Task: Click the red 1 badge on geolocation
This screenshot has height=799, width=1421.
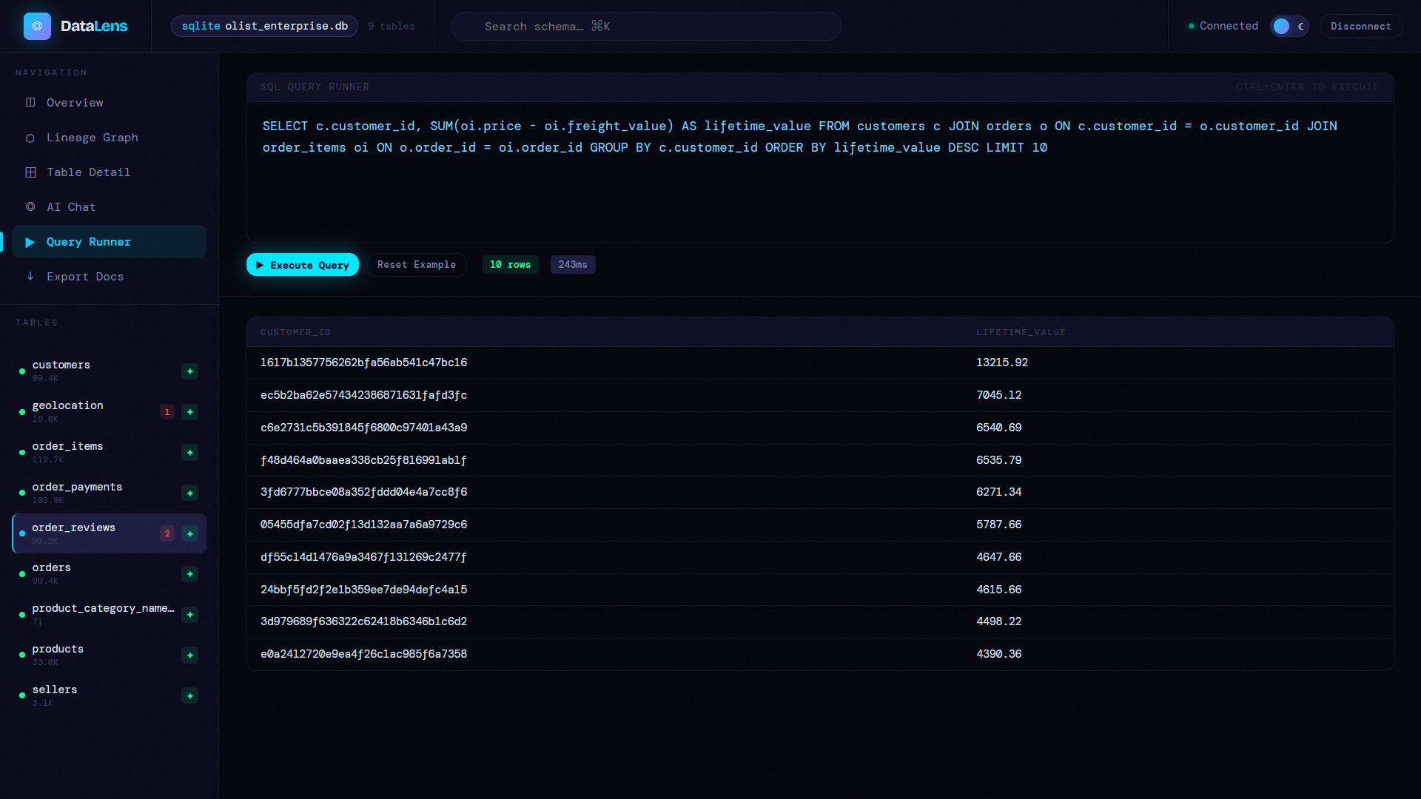Action: point(167,412)
